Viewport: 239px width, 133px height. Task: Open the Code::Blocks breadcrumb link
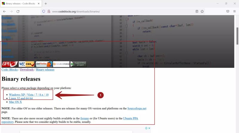(x=10, y=70)
